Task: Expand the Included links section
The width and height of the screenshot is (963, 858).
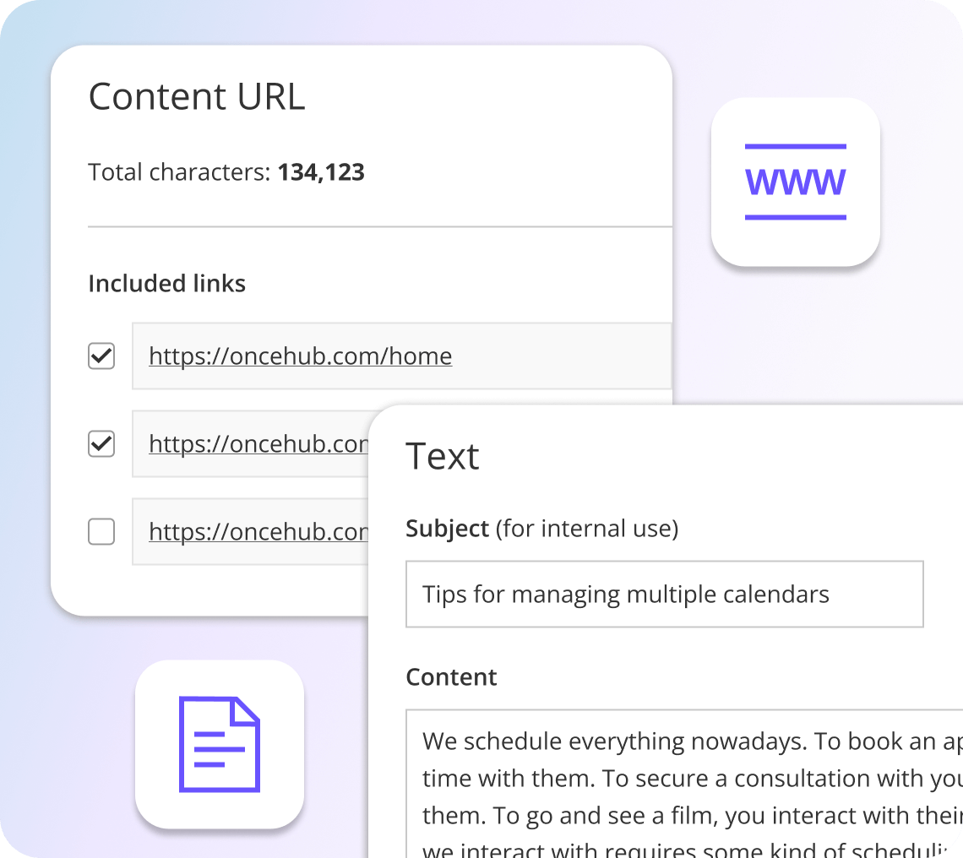Action: (166, 283)
